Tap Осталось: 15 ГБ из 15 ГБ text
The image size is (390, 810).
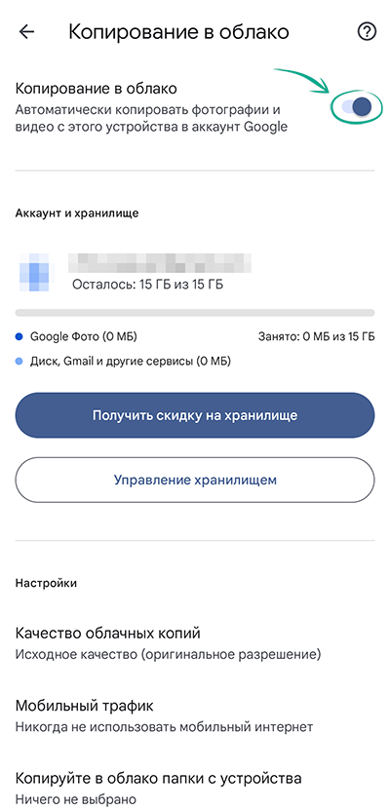[148, 285]
